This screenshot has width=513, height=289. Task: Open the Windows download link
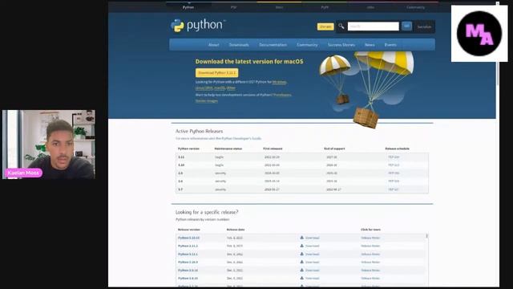[x=279, y=82]
